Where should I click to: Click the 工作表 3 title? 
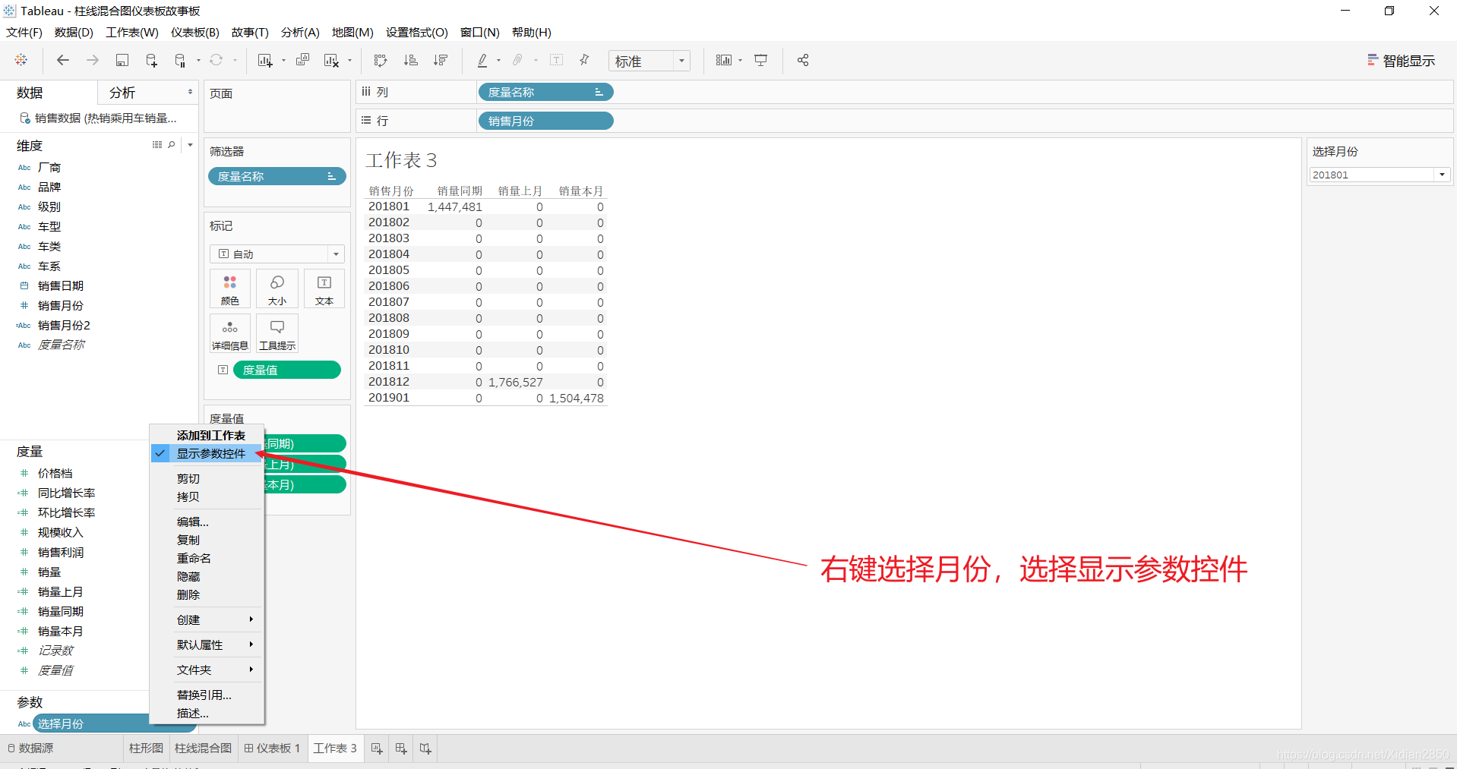(401, 160)
